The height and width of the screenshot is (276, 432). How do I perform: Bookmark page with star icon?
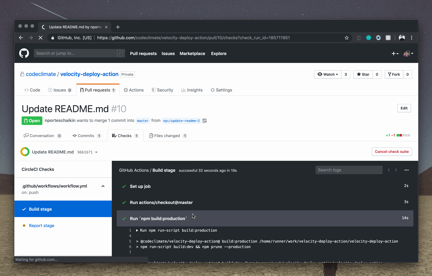click(346, 38)
